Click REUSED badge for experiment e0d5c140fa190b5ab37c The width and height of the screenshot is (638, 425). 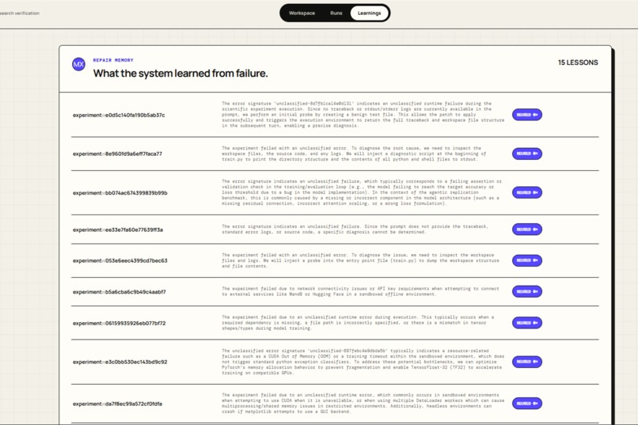click(x=527, y=115)
